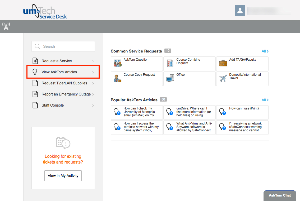Expand the Staff Console chevron
Viewport: 300px width, 201px height.
pyautogui.click(x=93, y=106)
